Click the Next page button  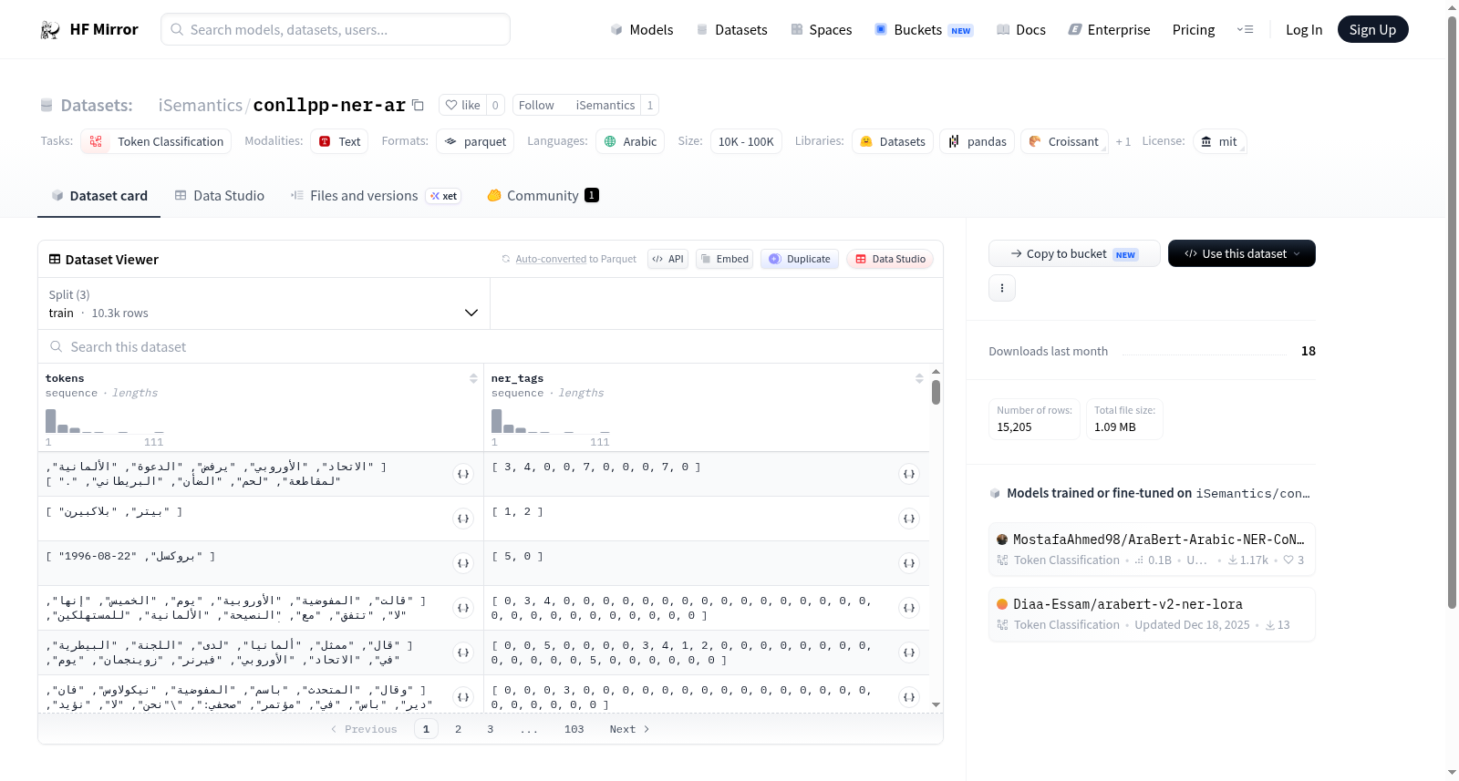pyautogui.click(x=629, y=729)
